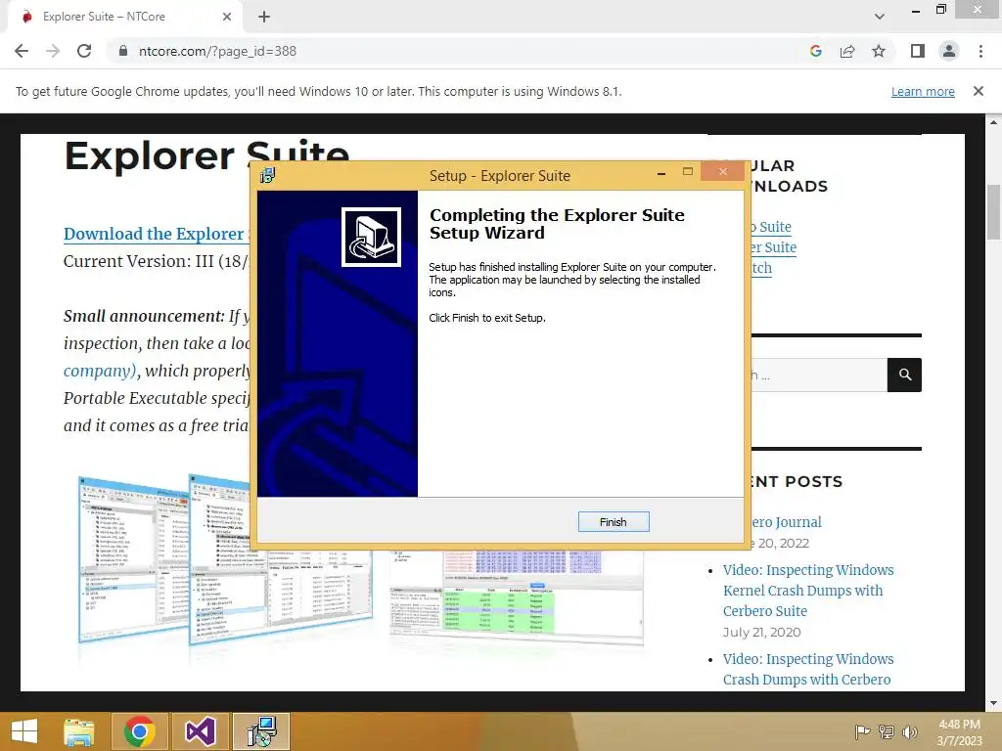
Task: View site info via the lock icon
Action: click(123, 51)
